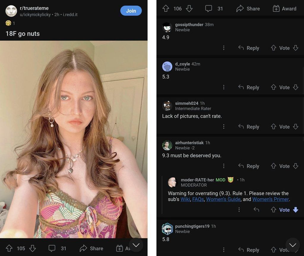This screenshot has width=304, height=256.
Task: Join the r/truerateme community
Action: point(131,11)
